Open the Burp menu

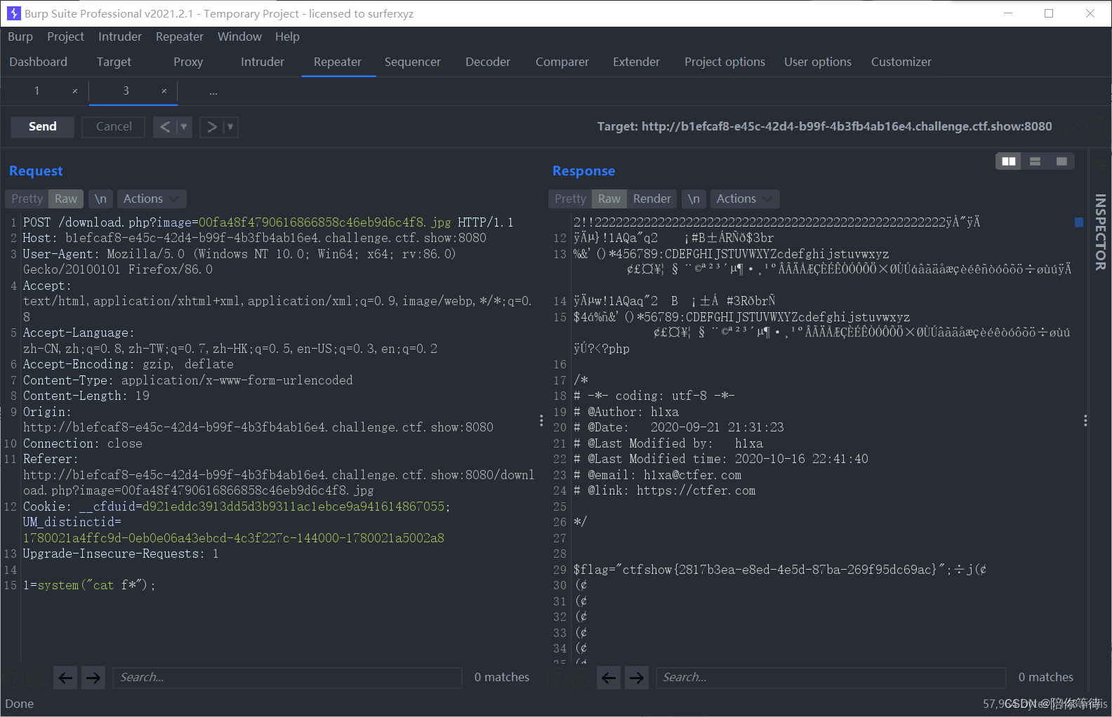[20, 36]
